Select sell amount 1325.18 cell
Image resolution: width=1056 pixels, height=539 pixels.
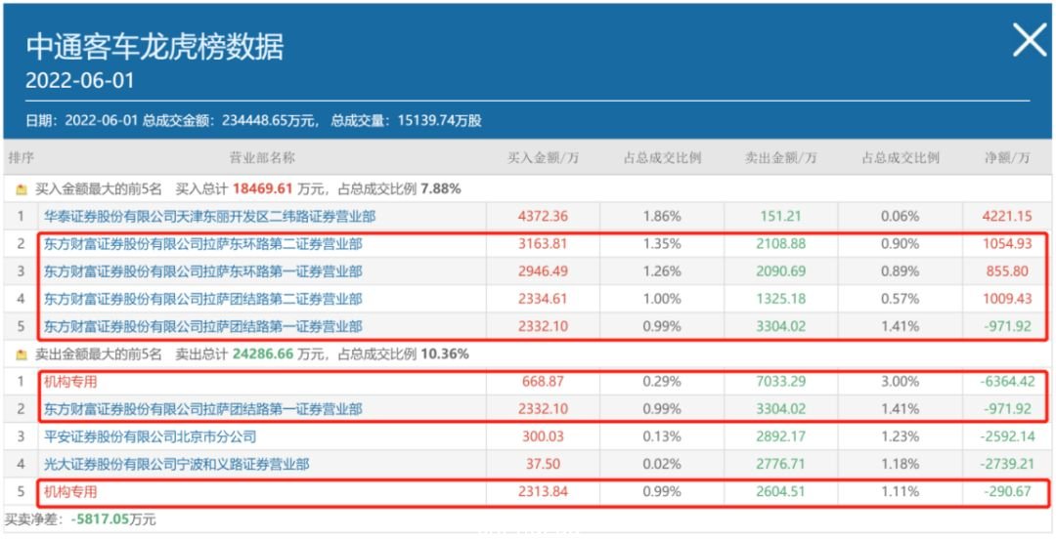click(781, 300)
